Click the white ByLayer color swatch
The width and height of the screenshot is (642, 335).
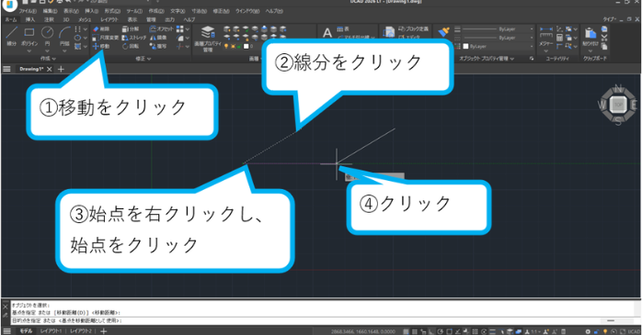[x=465, y=46]
